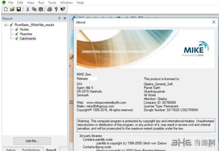Toggle the Nodes check mark
This screenshot has width=219, height=151.
click(x=17, y=29)
